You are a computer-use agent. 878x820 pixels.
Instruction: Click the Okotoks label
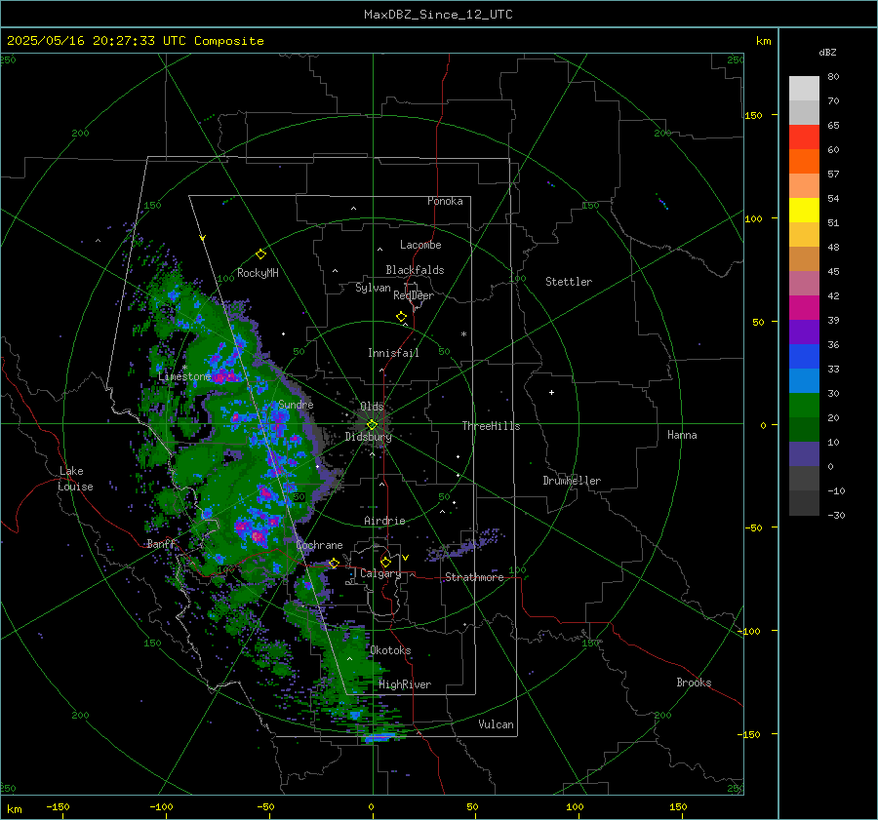coord(390,650)
